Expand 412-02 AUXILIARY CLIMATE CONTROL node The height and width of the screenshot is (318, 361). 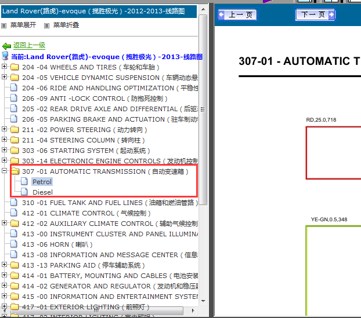click(4, 222)
